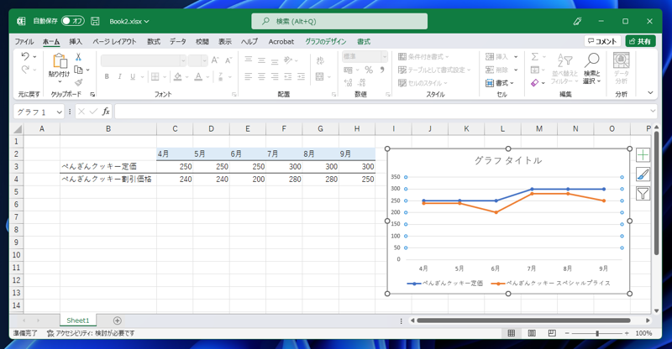The image size is (672, 349).
Task: Click the Page Layout view icon
Action: point(532,333)
